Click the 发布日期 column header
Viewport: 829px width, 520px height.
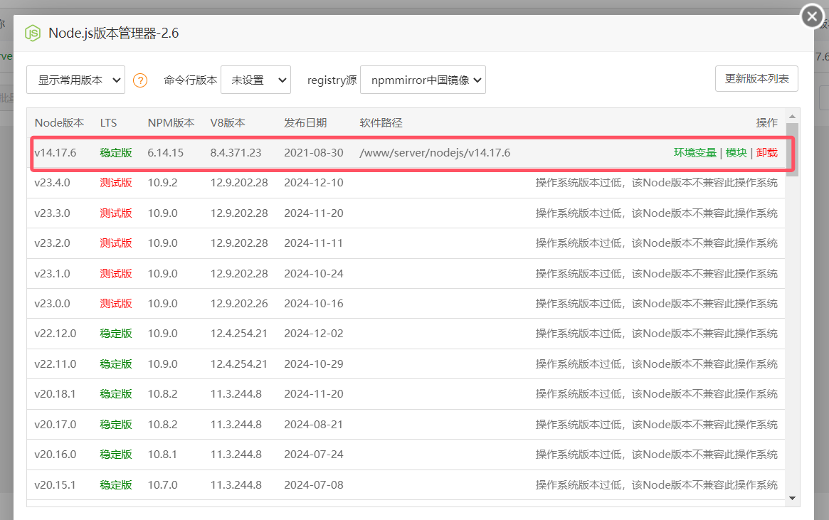(x=305, y=122)
